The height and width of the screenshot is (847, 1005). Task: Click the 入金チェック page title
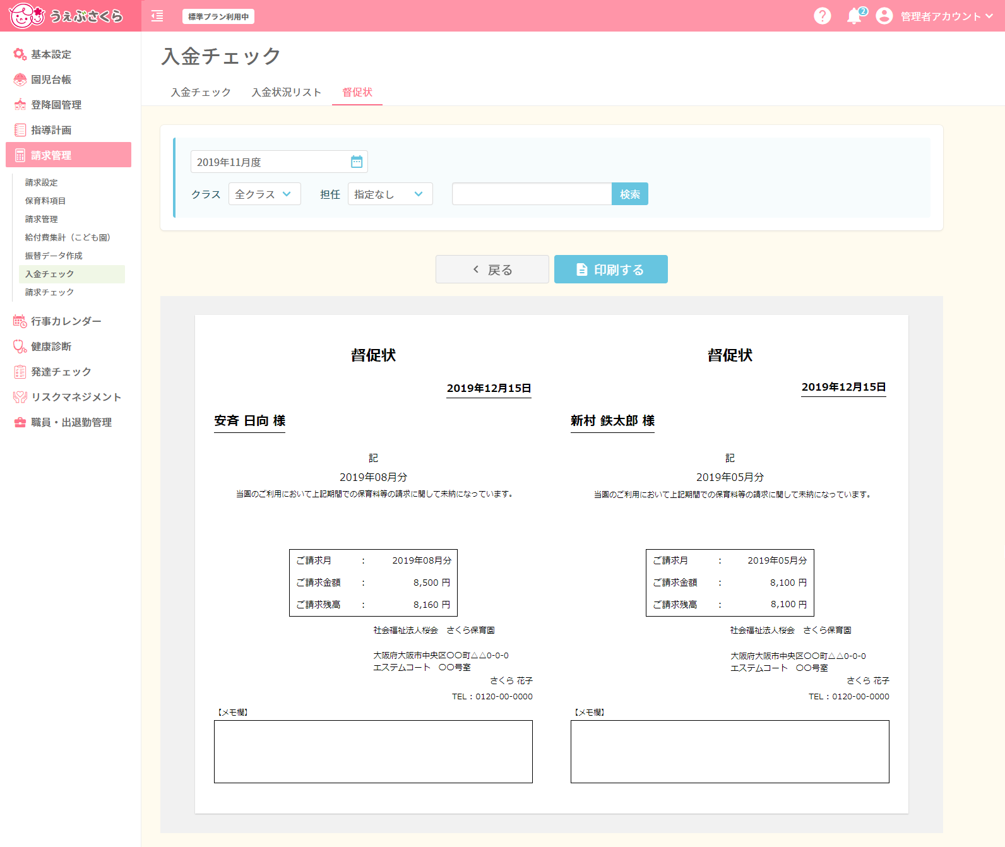click(x=221, y=56)
